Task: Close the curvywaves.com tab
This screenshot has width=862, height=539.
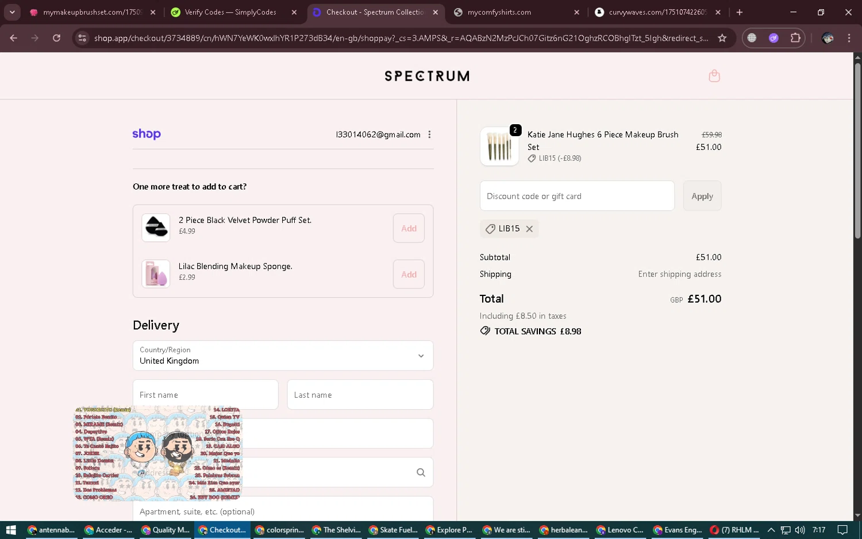Action: [x=718, y=12]
